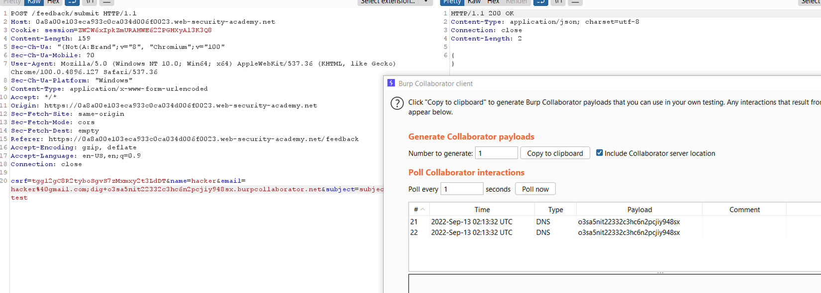The image size is (821, 293).
Task: Click the Content-Length: 159 header in the request
Action: [51, 39]
